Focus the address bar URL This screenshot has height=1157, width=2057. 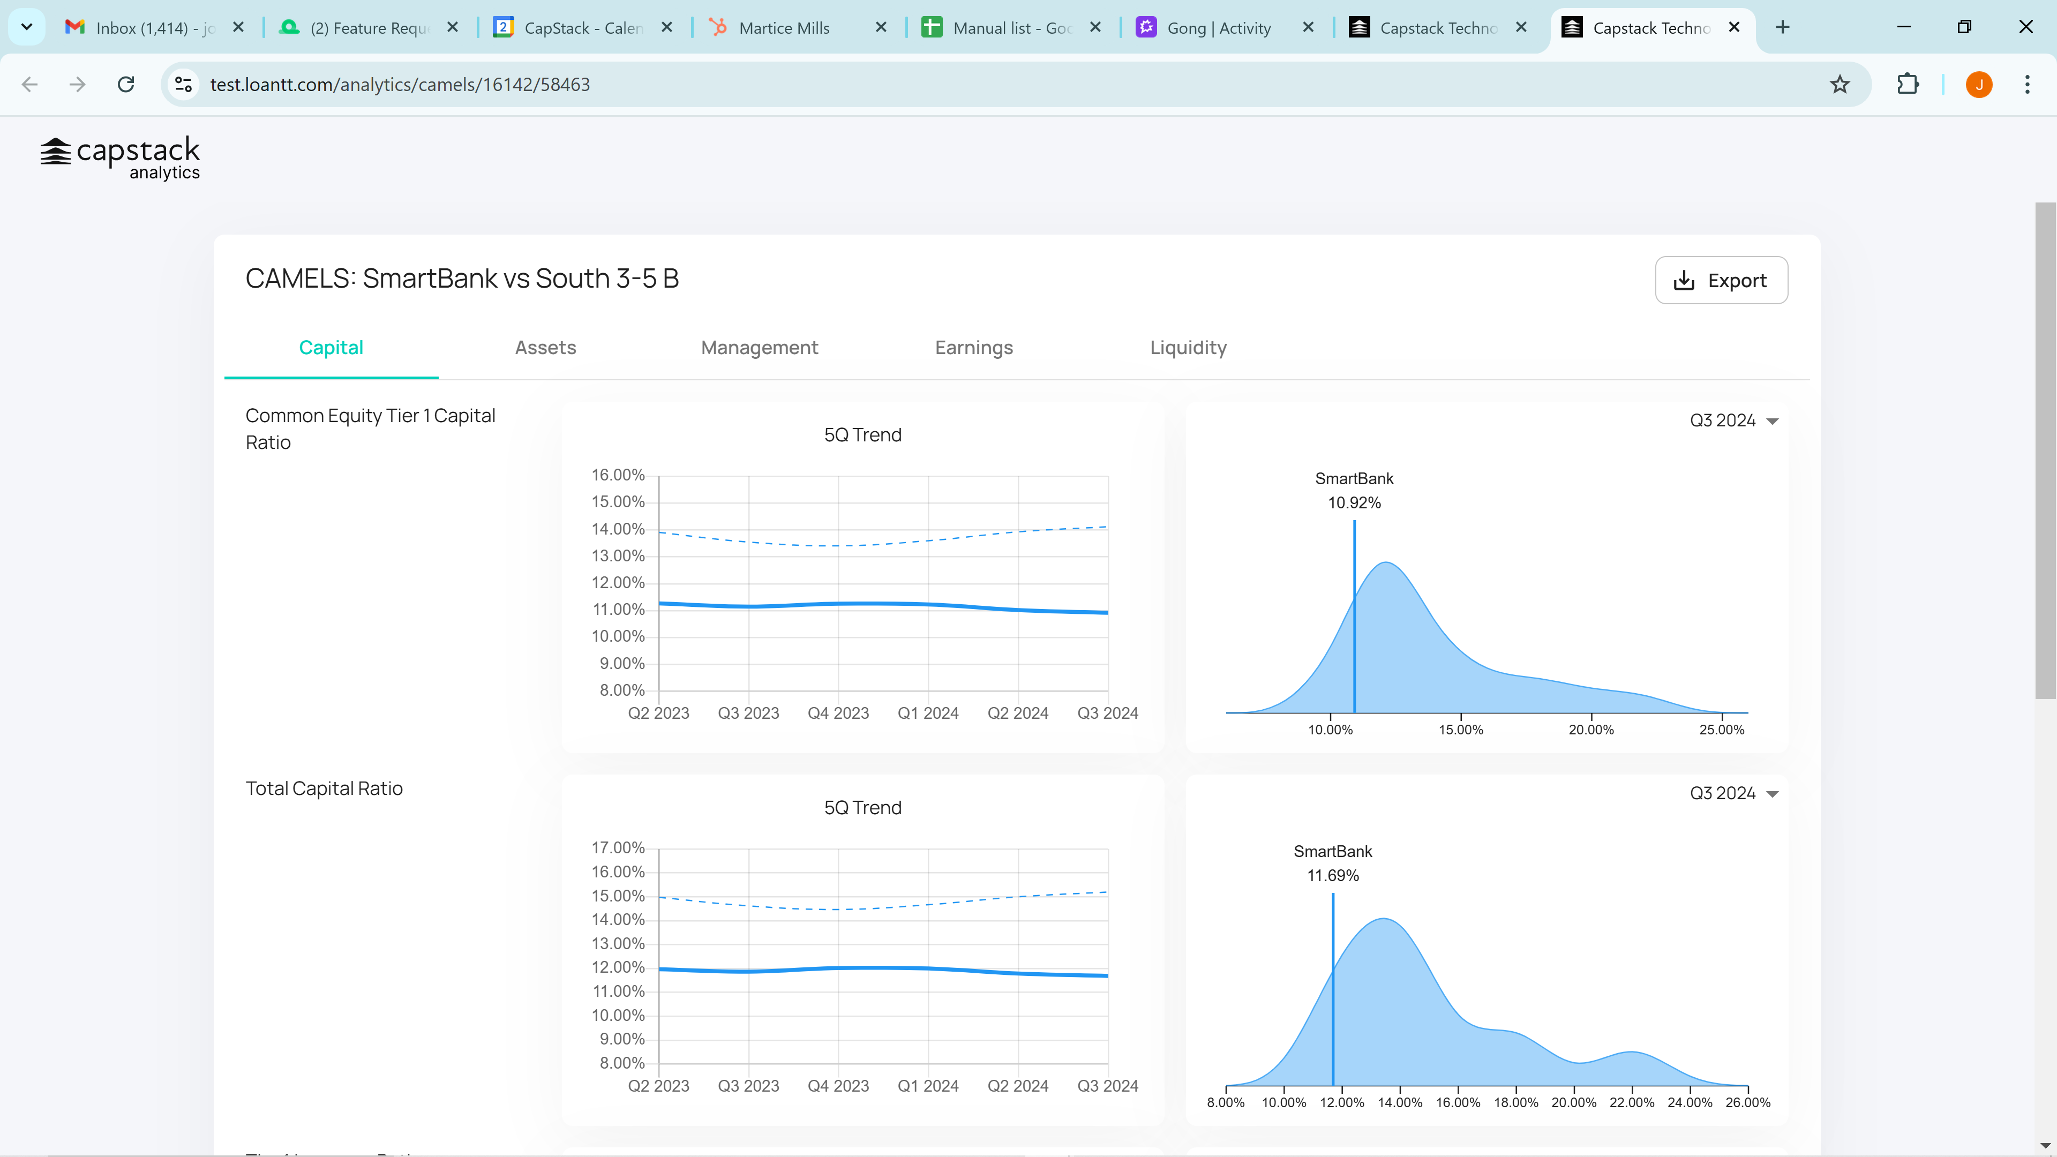pyautogui.click(x=400, y=85)
